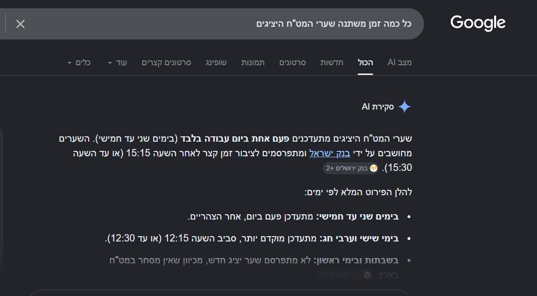Clear the search query with the X icon
This screenshot has height=296, width=537.
click(20, 24)
